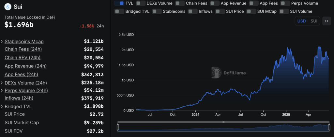Click the right range slider handle
The height and width of the screenshot is (137, 334).
point(329,127)
